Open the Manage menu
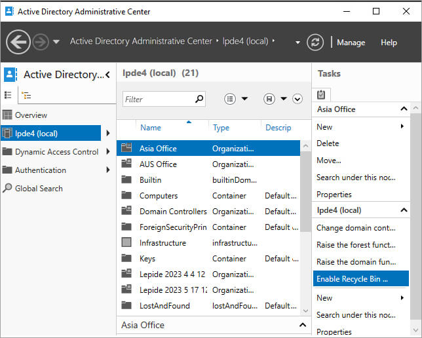 [351, 42]
